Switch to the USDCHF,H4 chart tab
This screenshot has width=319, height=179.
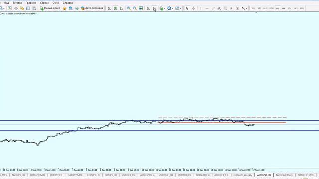[129, 175]
